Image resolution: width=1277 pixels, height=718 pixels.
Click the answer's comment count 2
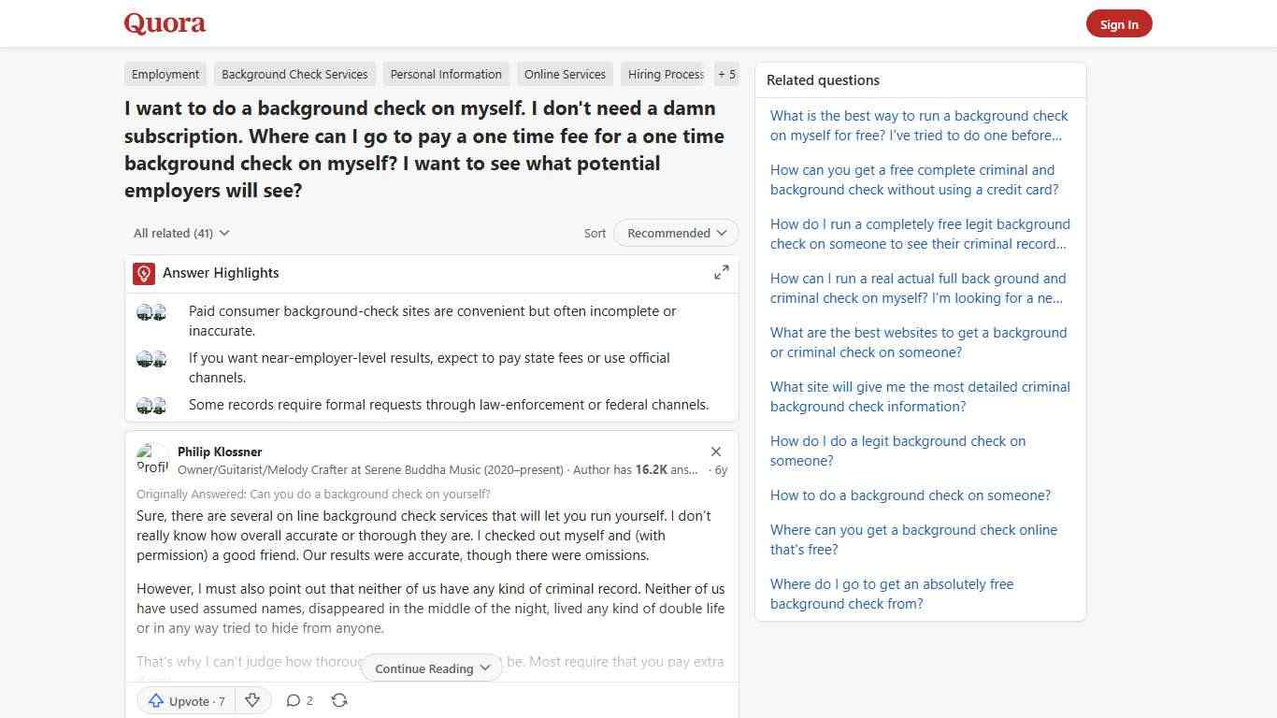(308, 700)
